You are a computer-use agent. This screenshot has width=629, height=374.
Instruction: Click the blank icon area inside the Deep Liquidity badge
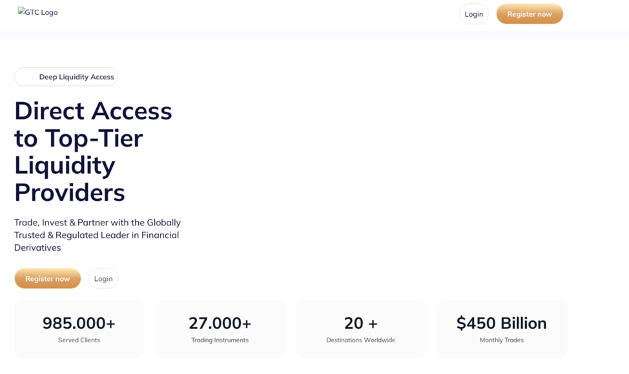pos(27,77)
